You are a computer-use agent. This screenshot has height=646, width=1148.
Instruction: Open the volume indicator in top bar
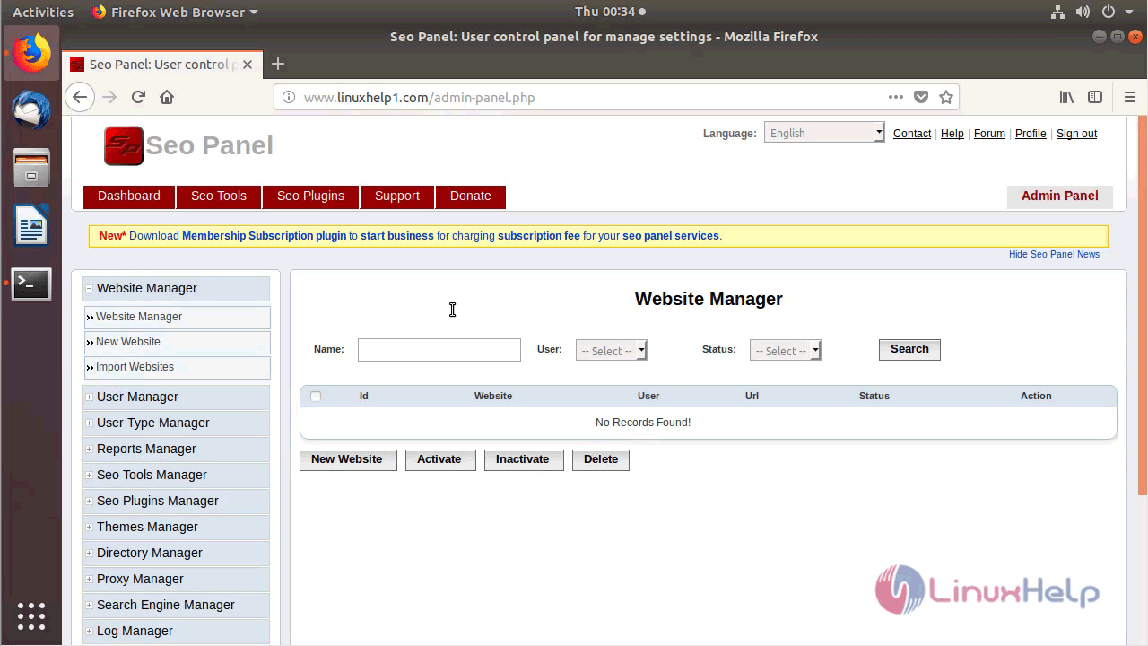pyautogui.click(x=1083, y=12)
